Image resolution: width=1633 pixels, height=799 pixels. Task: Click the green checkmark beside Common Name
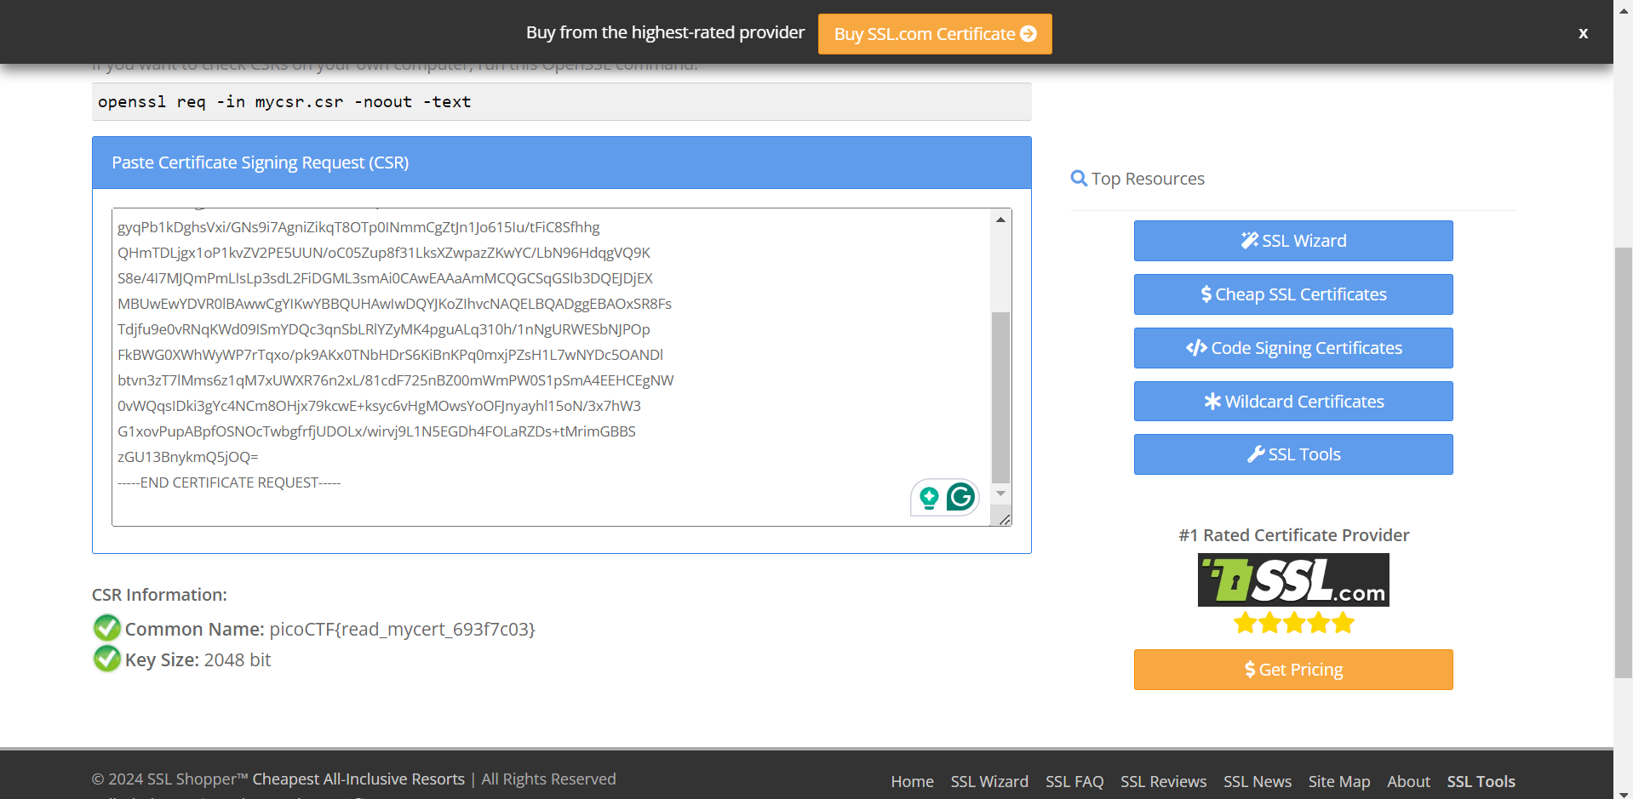pos(106,628)
